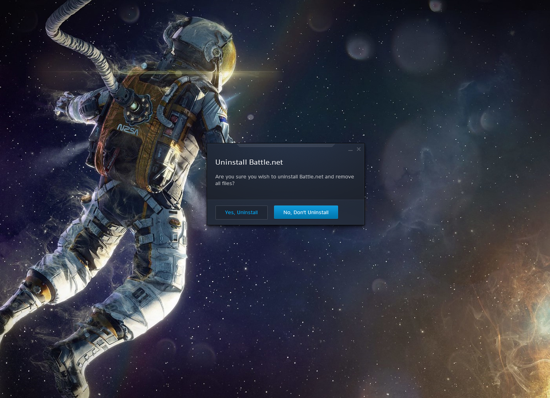Click the Uninstall Battle.net heading
This screenshot has width=550, height=398.
point(249,163)
